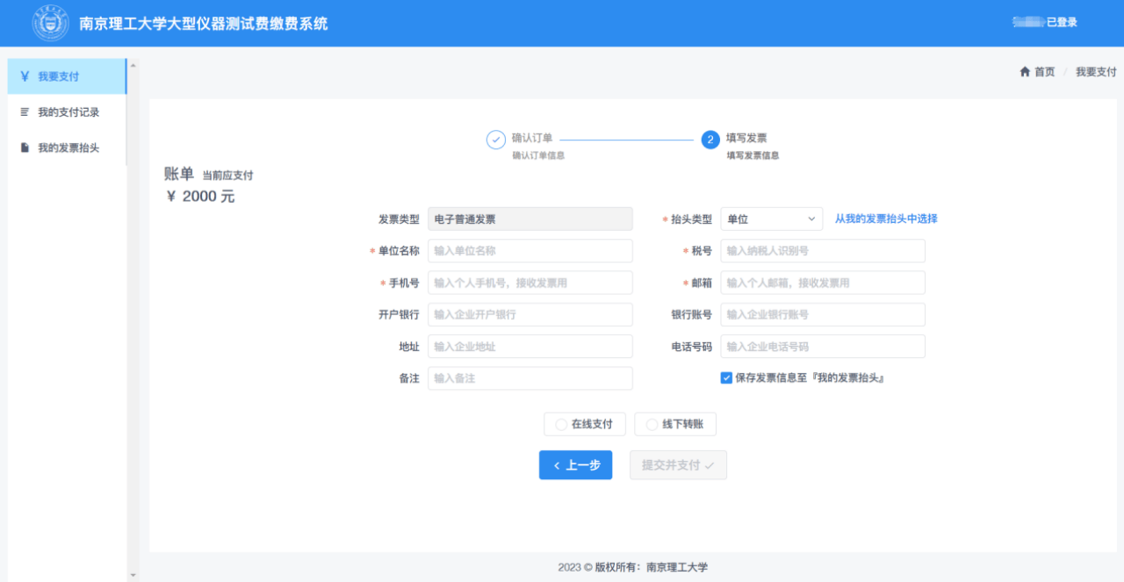
Task: Click the 上一步 button
Action: click(x=575, y=465)
